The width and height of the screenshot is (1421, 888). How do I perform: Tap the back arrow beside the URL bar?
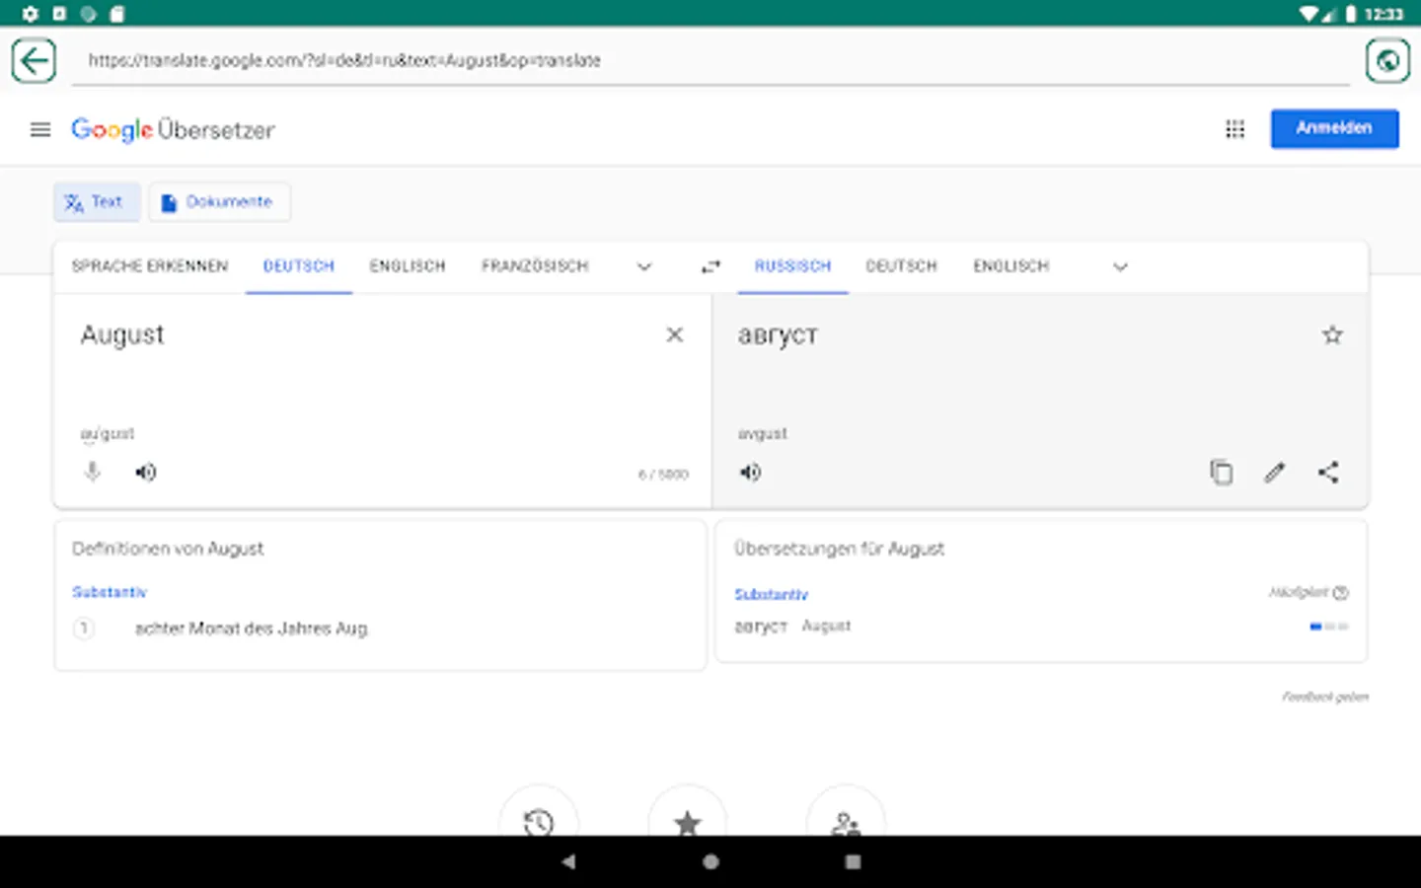point(34,60)
